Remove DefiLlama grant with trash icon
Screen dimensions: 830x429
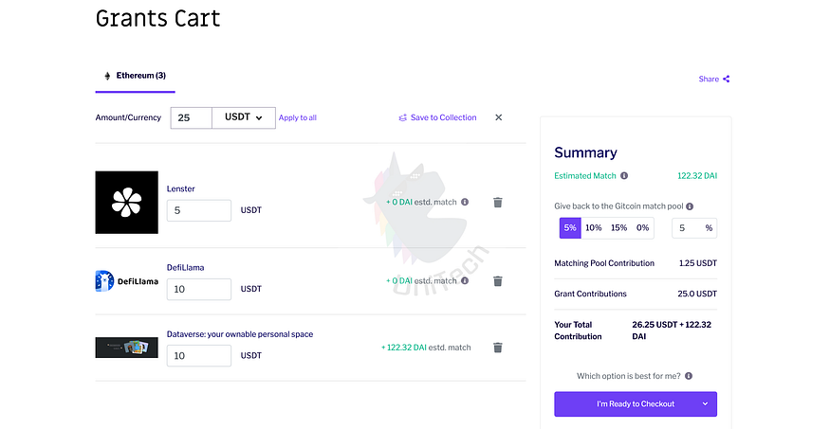(498, 281)
